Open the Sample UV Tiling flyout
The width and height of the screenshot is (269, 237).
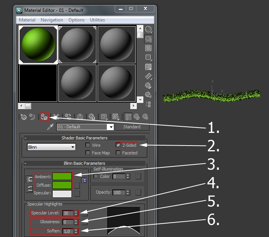pyautogui.click(x=148, y=58)
